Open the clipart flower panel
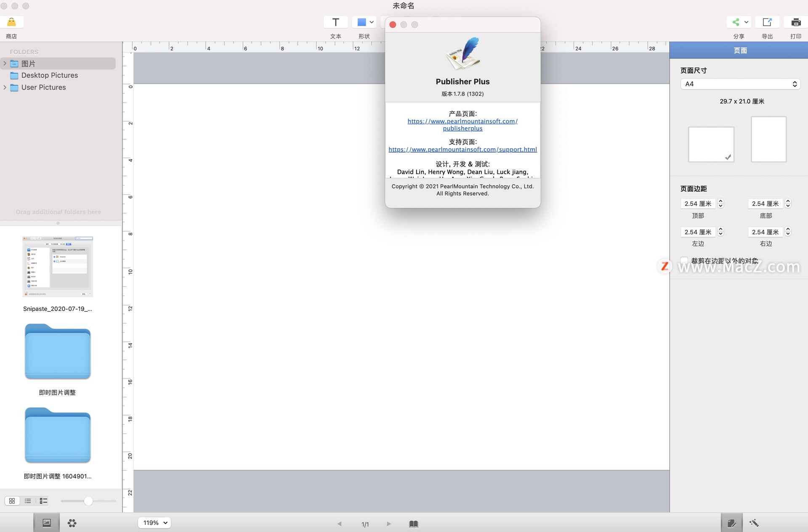Viewport: 808px width, 532px height. [x=72, y=523]
